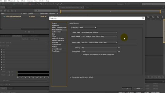165x93 pixels.
Task: Click the Output gain knob in Effects Rack
Action: (9, 75)
